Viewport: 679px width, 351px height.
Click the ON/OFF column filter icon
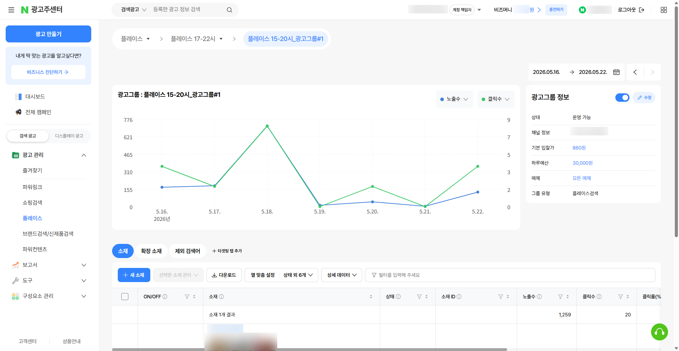tap(187, 297)
